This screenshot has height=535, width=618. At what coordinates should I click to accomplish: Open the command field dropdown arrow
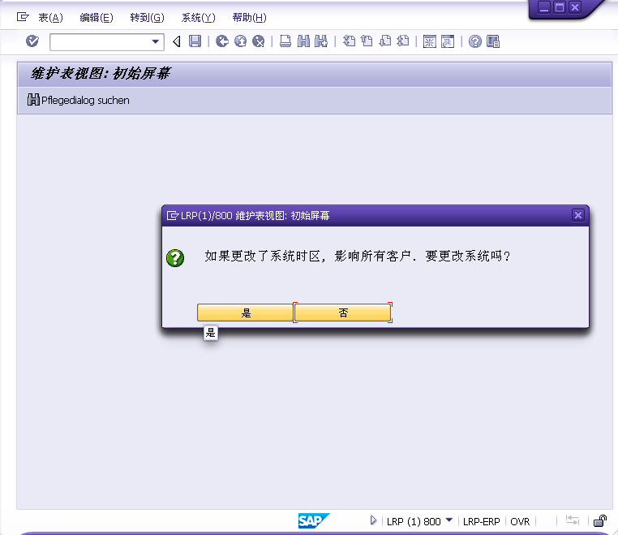click(156, 41)
